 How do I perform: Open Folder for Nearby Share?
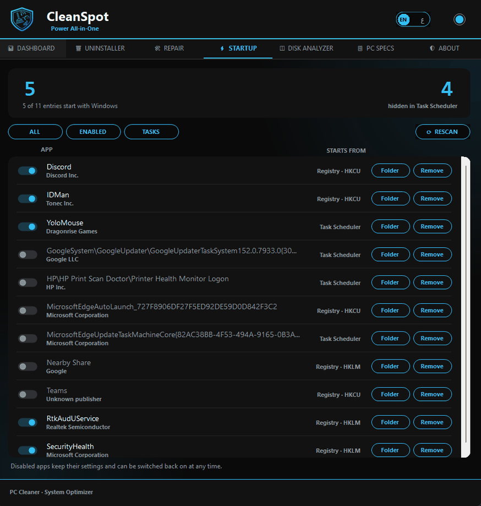point(390,366)
